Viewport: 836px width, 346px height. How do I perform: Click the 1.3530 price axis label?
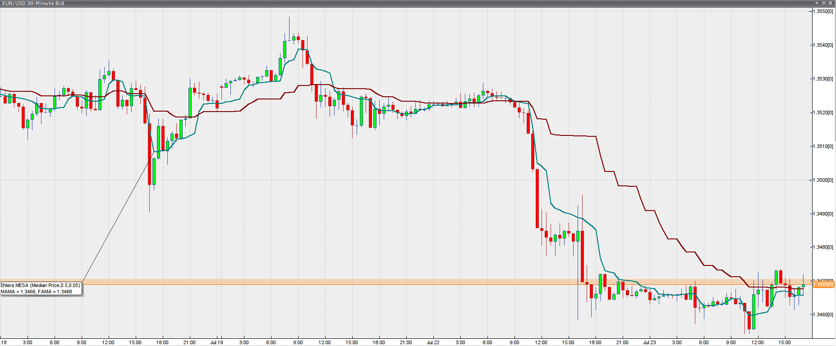(823, 79)
